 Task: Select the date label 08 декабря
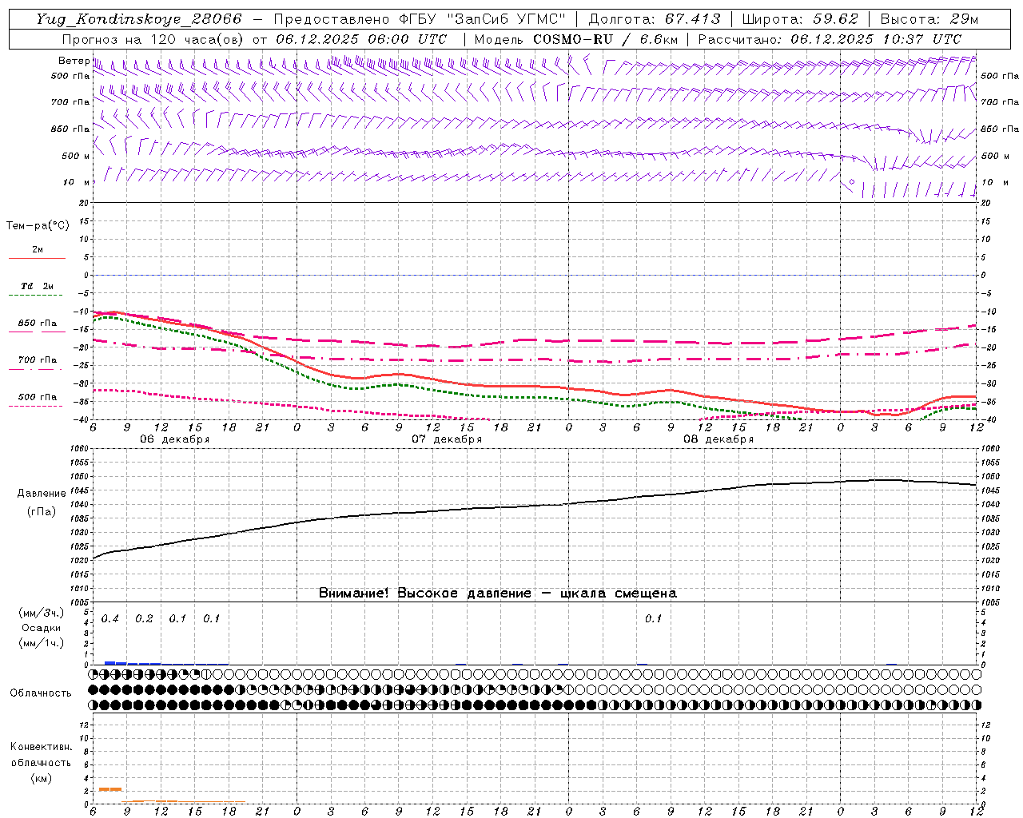[718, 439]
